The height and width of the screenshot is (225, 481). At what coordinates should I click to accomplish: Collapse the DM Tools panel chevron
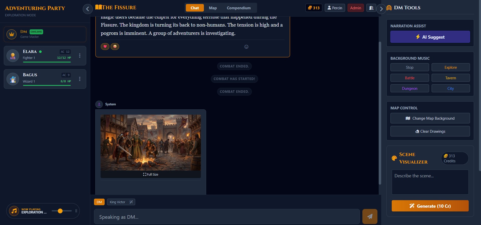point(381,9)
